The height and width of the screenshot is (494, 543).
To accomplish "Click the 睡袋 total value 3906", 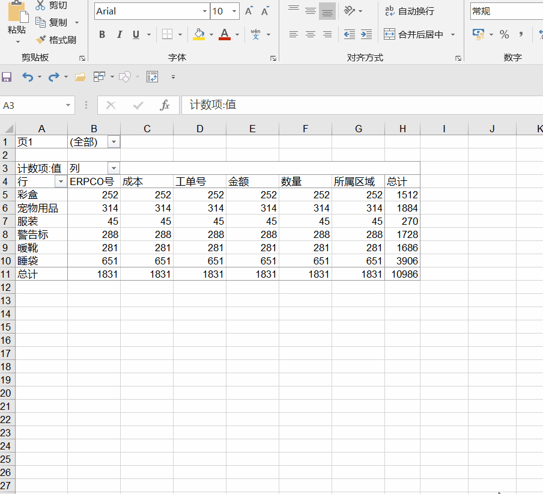I will coord(402,261).
